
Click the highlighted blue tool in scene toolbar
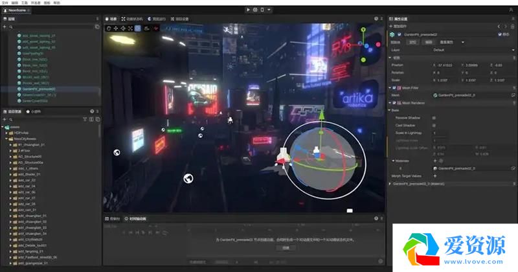point(138,28)
